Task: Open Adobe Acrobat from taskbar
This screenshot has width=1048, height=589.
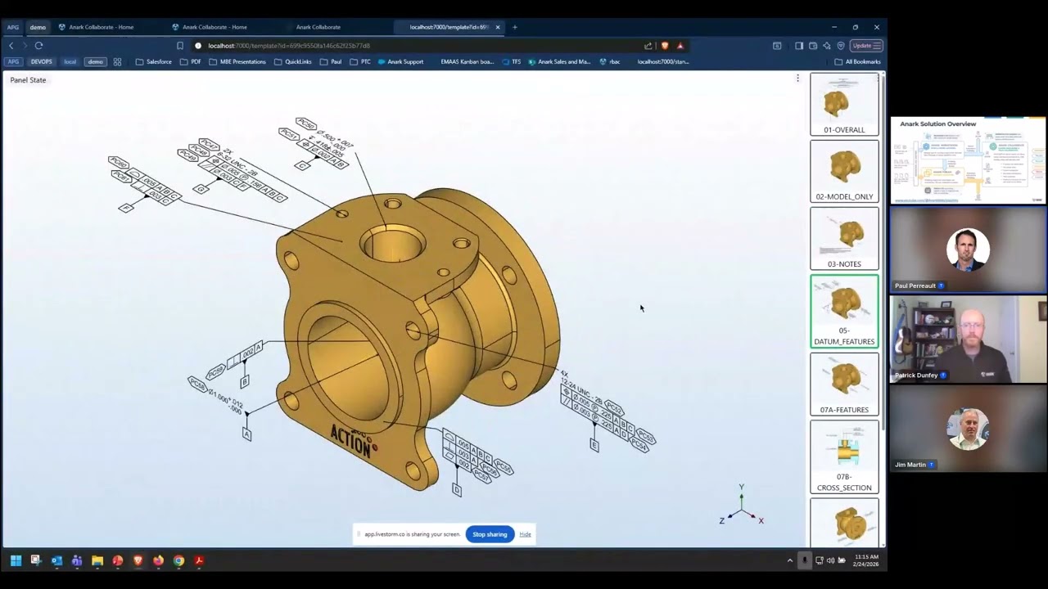Action: pyautogui.click(x=199, y=560)
